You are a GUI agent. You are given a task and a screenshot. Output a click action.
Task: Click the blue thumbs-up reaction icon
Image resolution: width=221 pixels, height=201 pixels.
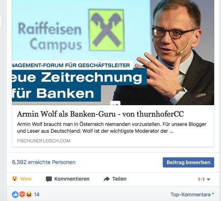point(15,195)
